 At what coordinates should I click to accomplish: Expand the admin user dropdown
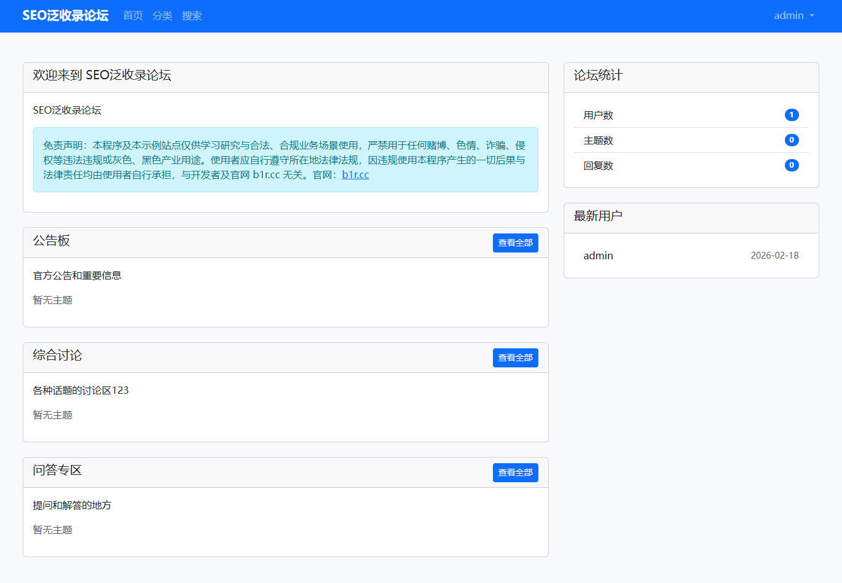tap(793, 15)
